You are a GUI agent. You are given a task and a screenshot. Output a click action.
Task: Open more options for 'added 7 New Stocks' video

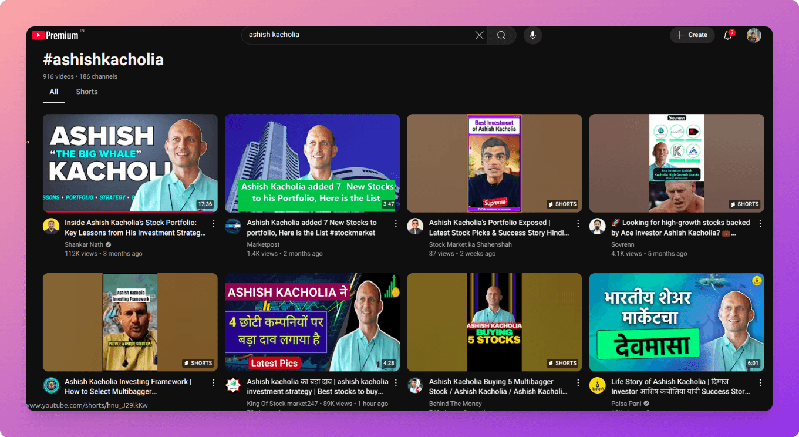[x=396, y=224]
